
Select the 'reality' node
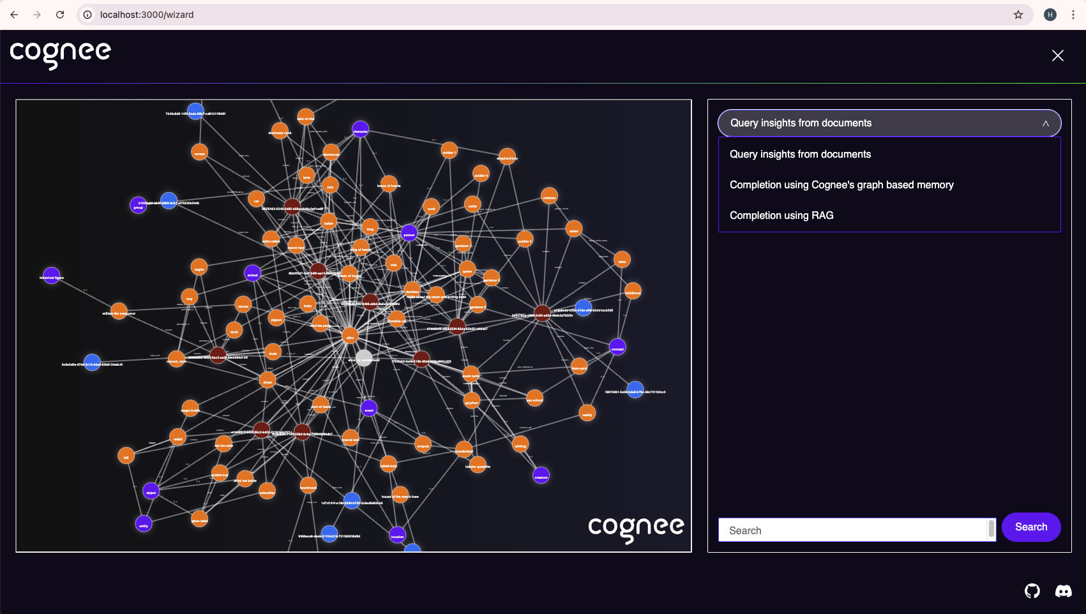(587, 413)
